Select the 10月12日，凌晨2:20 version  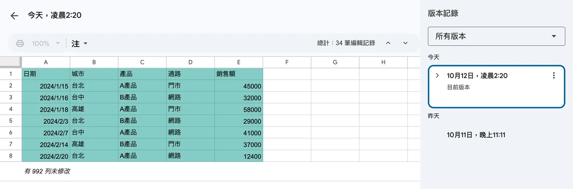pos(497,87)
